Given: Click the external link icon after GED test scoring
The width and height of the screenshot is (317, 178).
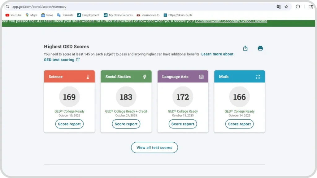Looking at the screenshot, I should (x=78, y=60).
